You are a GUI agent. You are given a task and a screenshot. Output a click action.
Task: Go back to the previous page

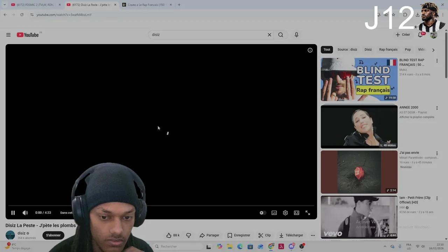click(5, 15)
